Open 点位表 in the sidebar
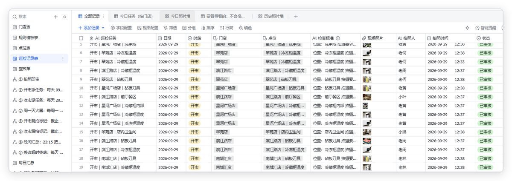Image resolution: width=512 pixels, height=181 pixels. pos(38,48)
